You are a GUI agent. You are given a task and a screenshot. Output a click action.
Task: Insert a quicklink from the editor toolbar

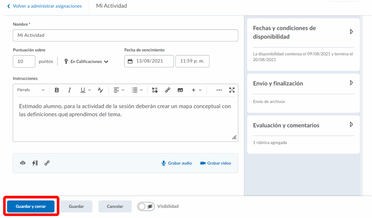[x=167, y=90]
